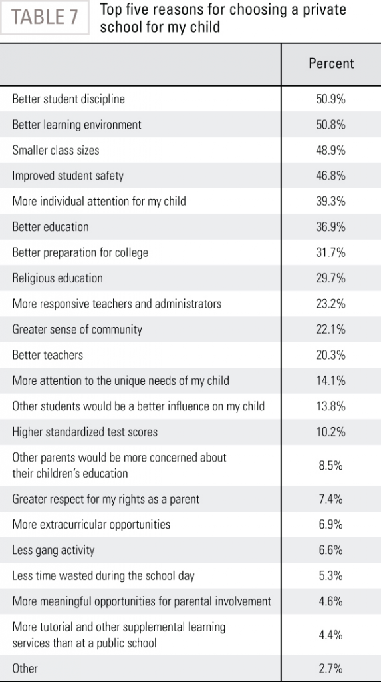This screenshot has height=682, width=381.
Task: Click the Less gang activity row
Action: (190, 550)
